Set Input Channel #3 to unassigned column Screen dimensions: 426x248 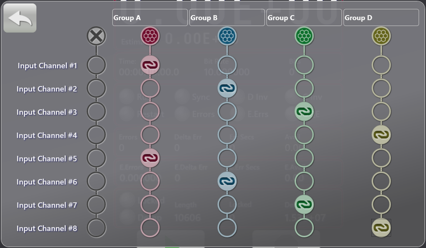click(x=96, y=112)
